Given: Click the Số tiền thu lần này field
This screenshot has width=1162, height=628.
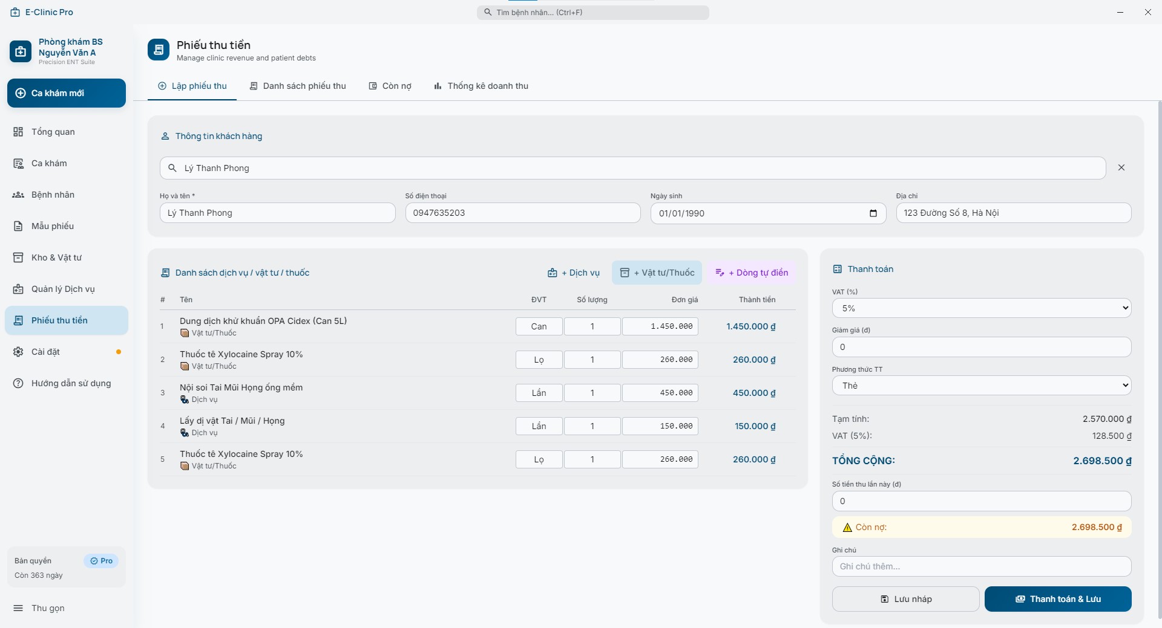Looking at the screenshot, I should pyautogui.click(x=982, y=501).
